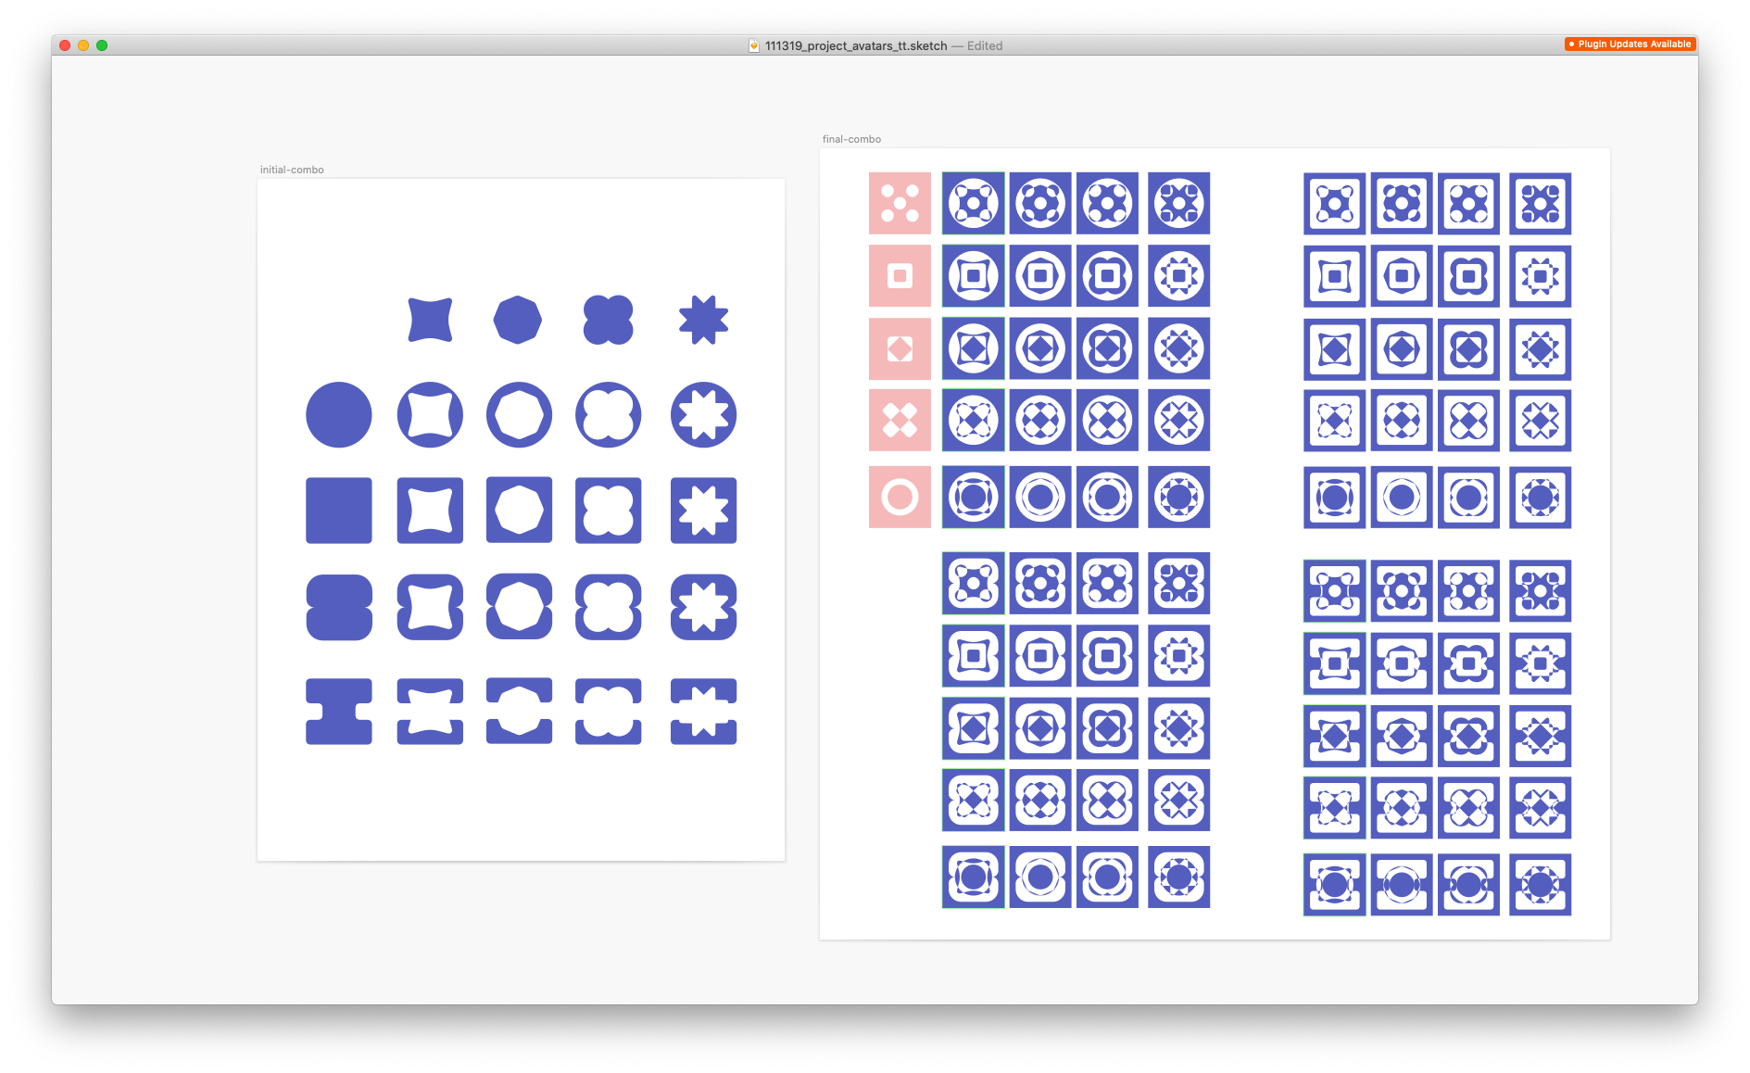Select blue tile immediately beside pink single-diamond tile
The height and width of the screenshot is (1073, 1750).
(x=974, y=348)
